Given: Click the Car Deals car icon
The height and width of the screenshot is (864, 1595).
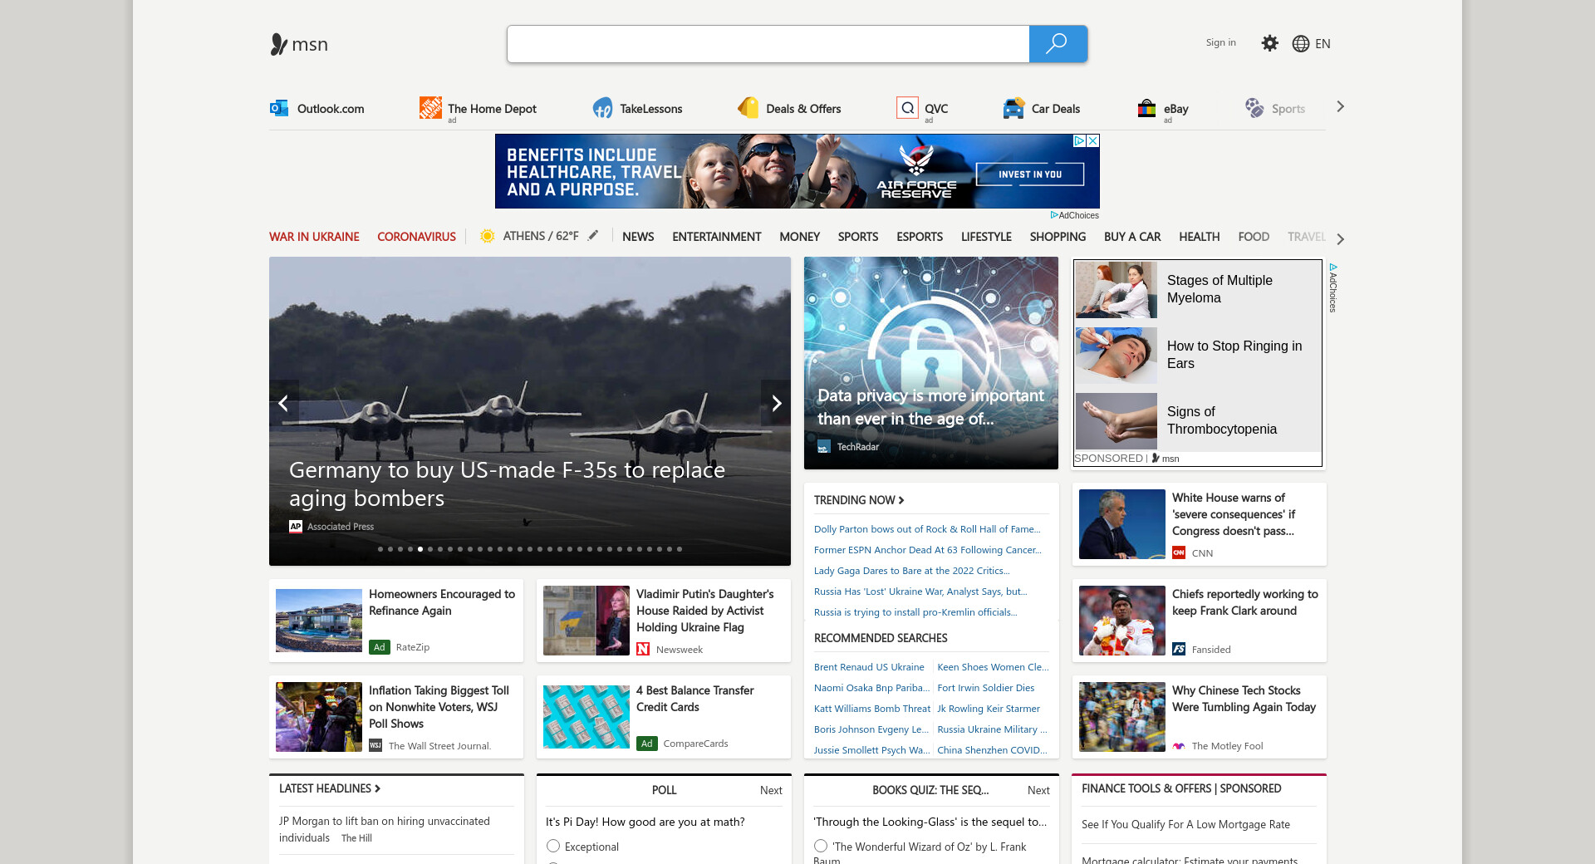Looking at the screenshot, I should (x=1013, y=108).
